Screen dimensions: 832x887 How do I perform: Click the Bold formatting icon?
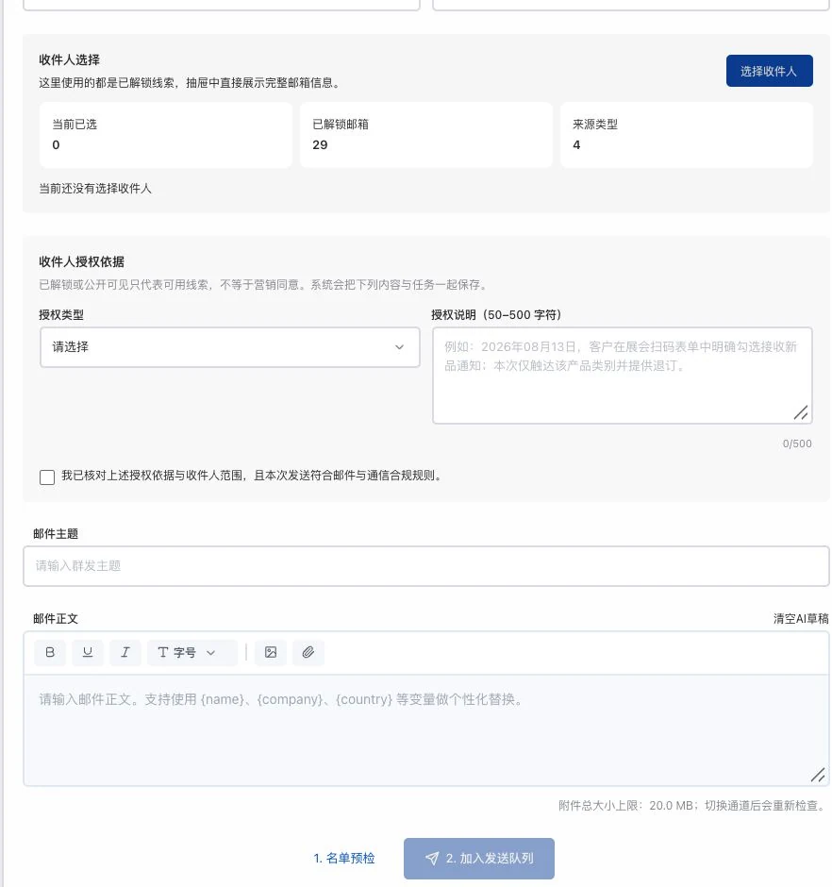(50, 652)
